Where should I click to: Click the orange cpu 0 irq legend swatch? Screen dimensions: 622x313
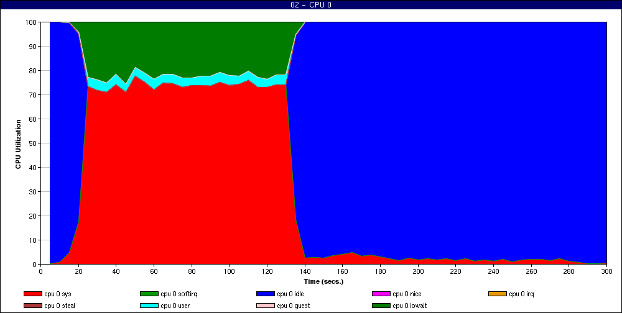pyautogui.click(x=498, y=294)
